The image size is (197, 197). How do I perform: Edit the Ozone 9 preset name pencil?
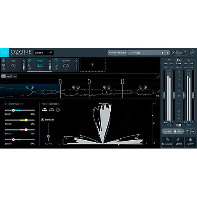51,53
